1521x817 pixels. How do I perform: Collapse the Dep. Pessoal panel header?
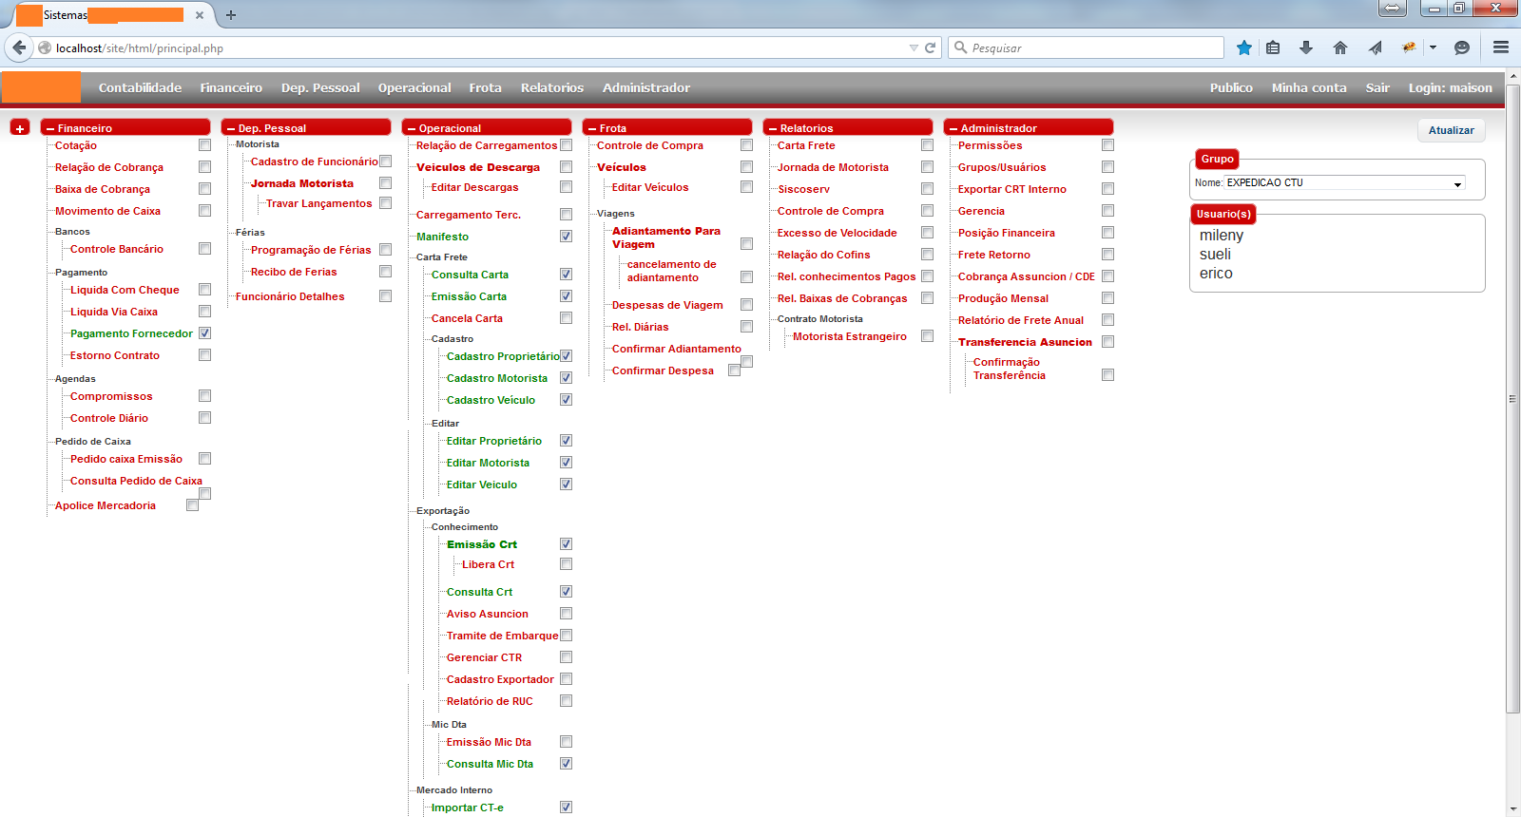(306, 127)
